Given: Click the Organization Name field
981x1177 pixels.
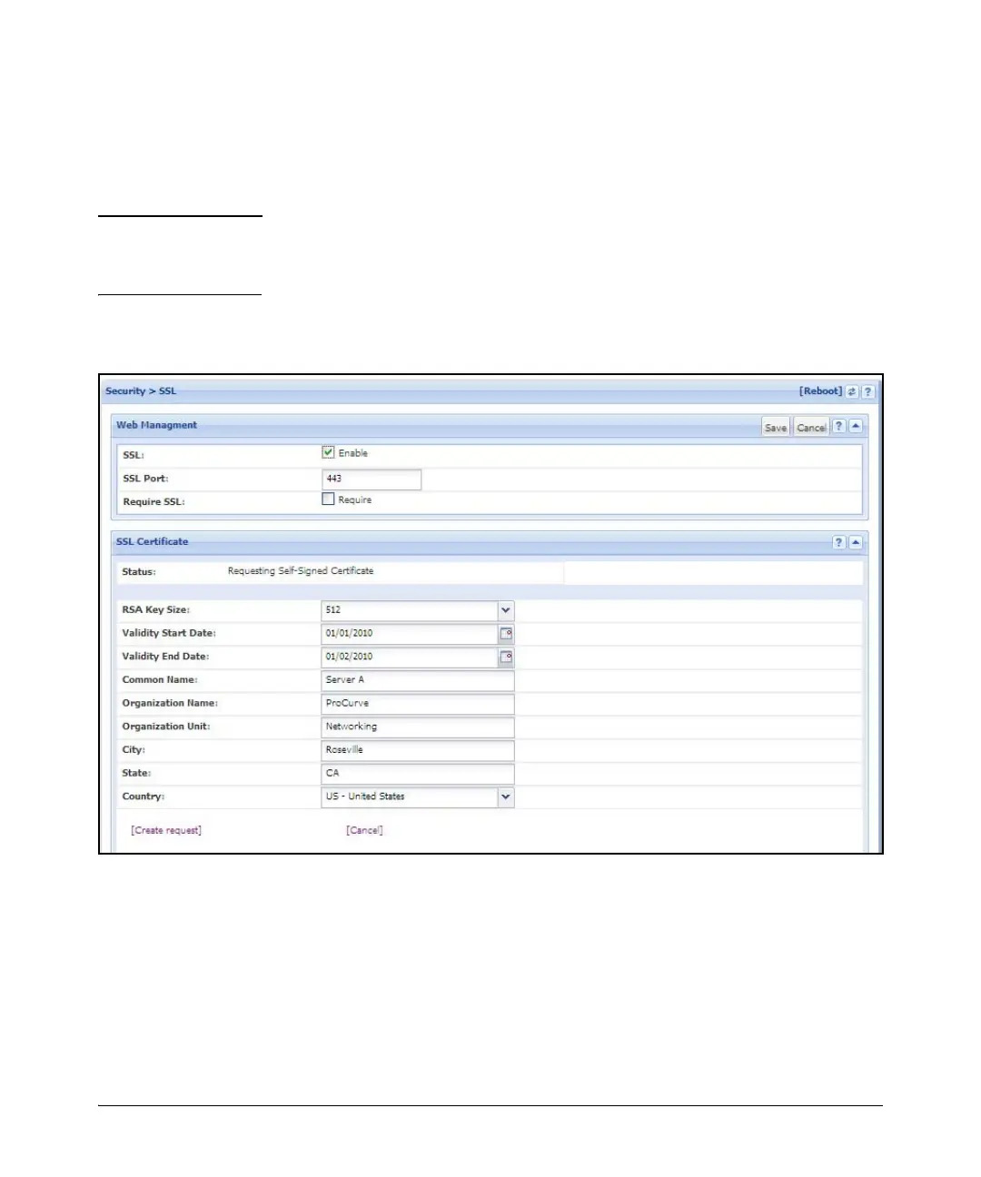Looking at the screenshot, I should pyautogui.click(x=418, y=703).
